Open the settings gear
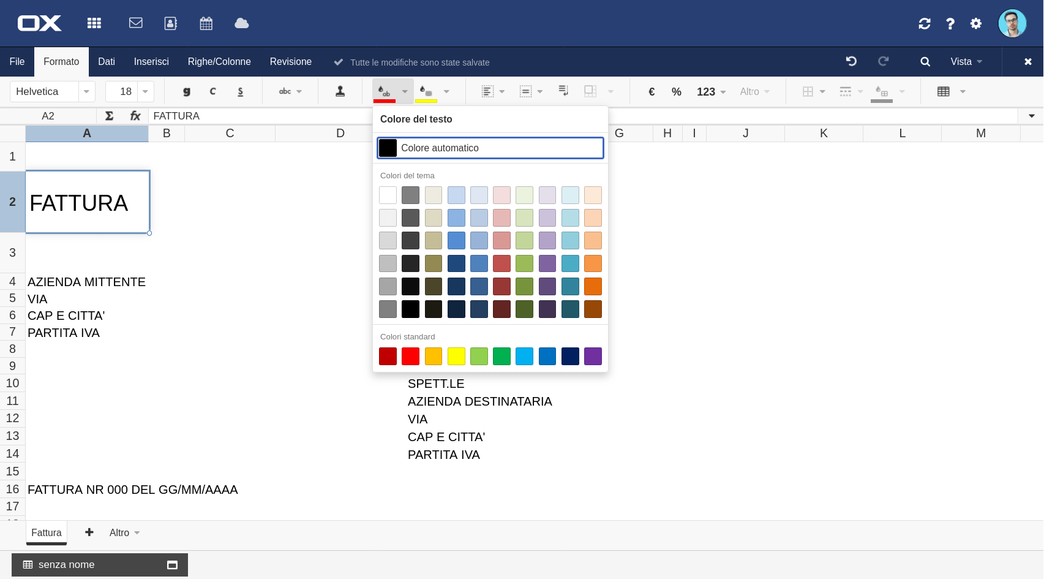This screenshot has width=1044, height=579. click(976, 23)
